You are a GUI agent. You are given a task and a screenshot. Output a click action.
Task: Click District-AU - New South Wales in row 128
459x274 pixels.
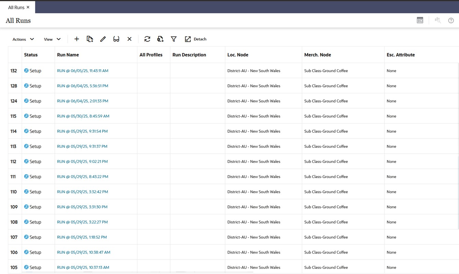click(254, 86)
